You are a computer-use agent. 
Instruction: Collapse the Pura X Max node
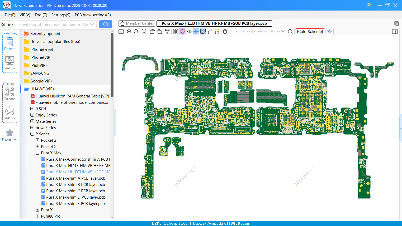tap(37, 153)
